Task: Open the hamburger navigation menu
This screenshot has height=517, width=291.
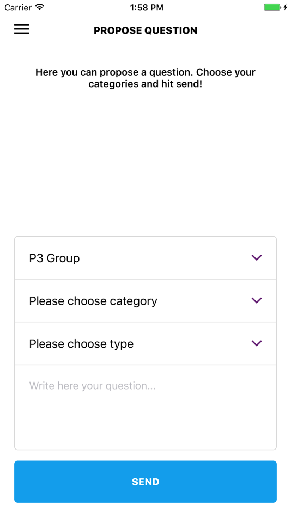Action: [x=21, y=29]
